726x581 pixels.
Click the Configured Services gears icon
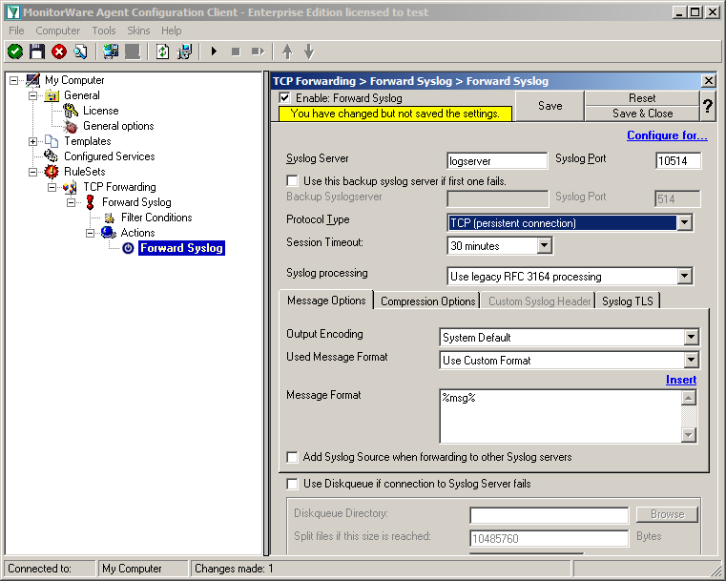point(52,156)
